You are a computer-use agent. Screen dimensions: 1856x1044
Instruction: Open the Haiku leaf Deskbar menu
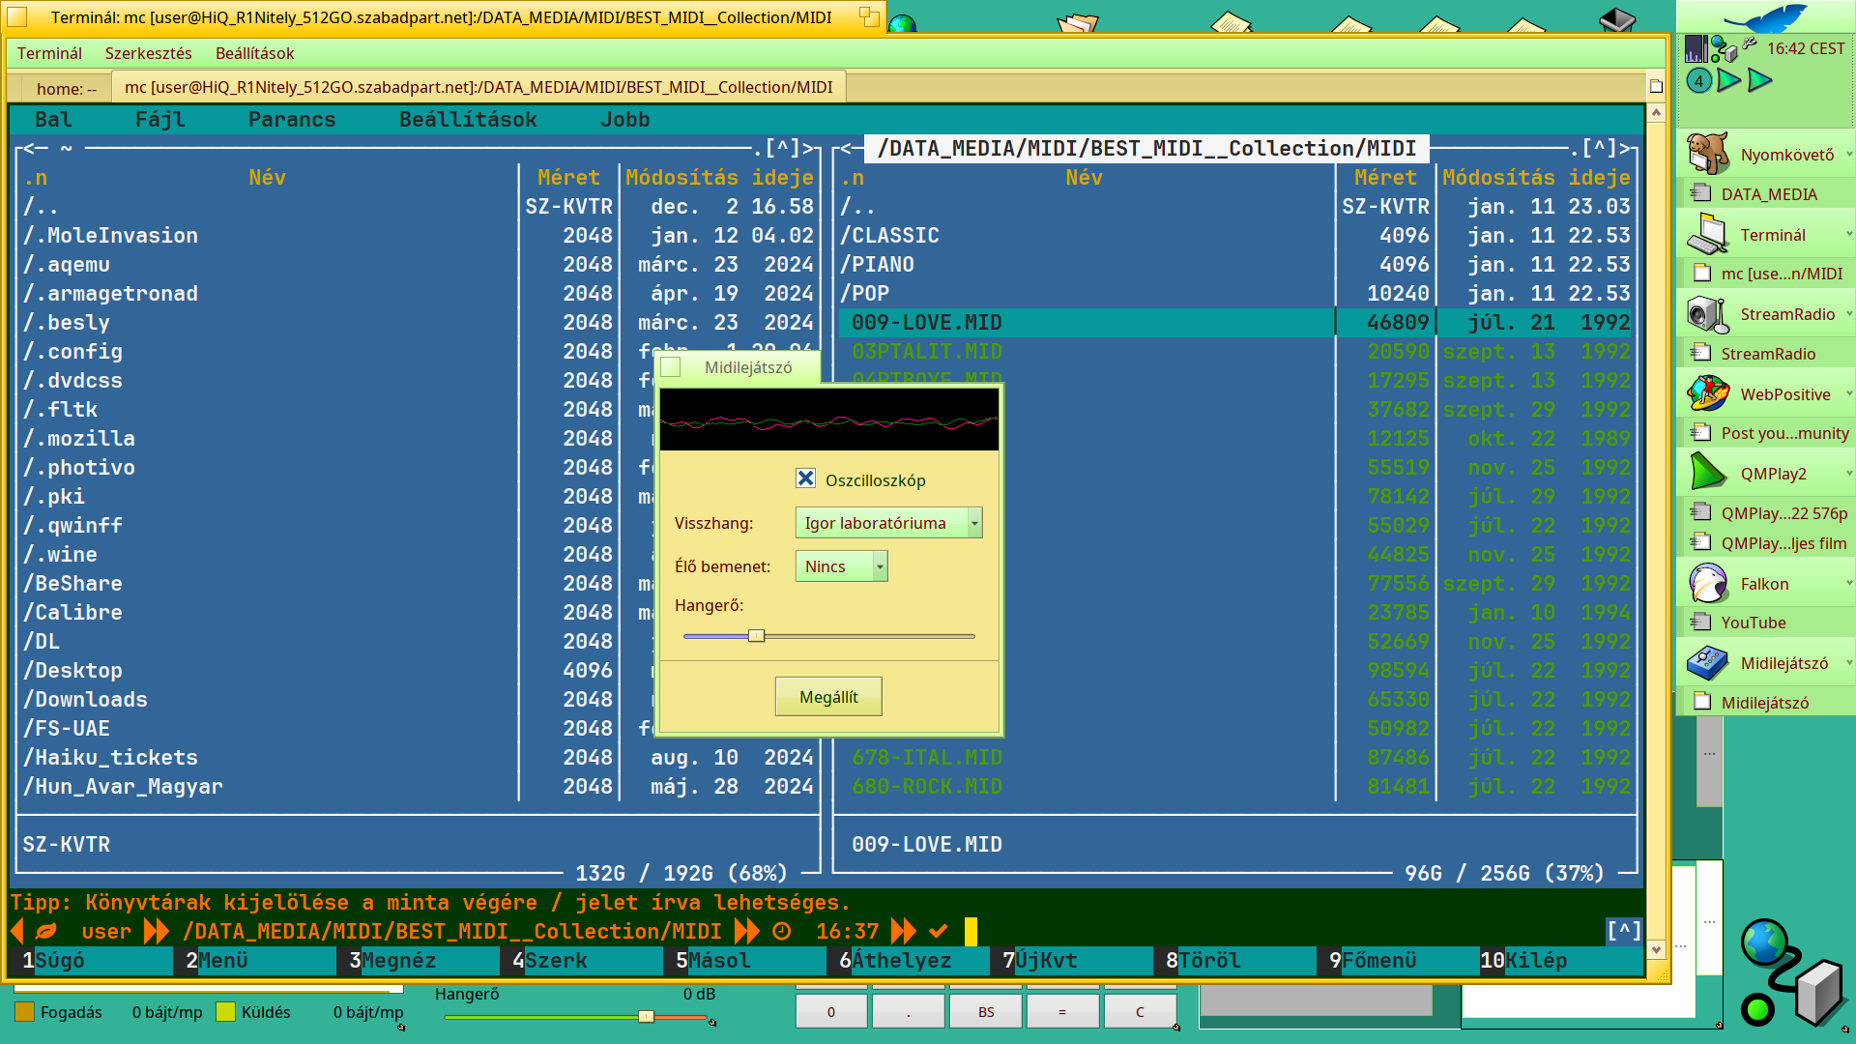1766,17
